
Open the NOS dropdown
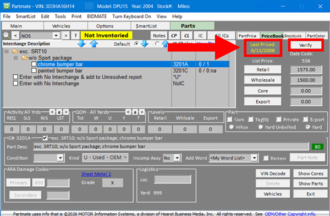pos(56,36)
